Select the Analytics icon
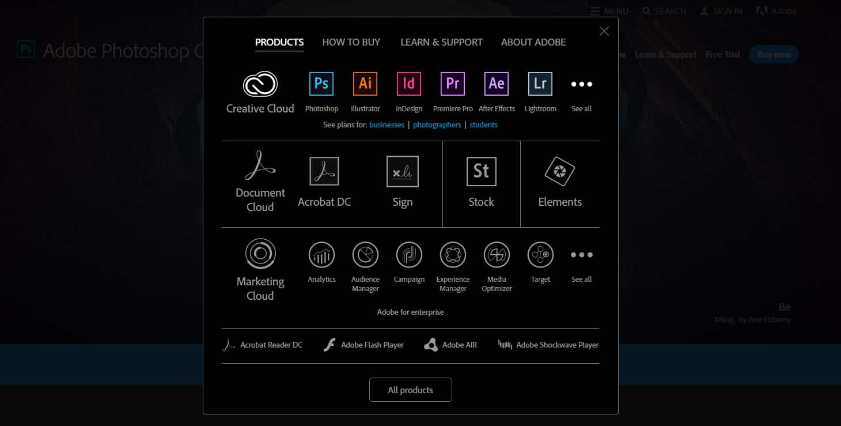This screenshot has height=426, width=841. click(x=321, y=255)
